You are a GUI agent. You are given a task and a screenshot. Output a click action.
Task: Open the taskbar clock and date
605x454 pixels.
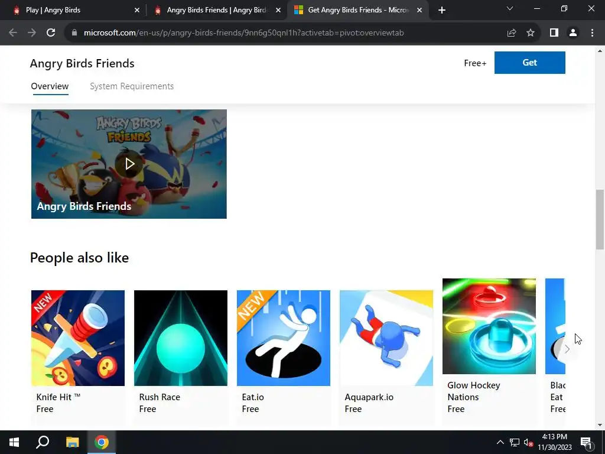point(555,442)
